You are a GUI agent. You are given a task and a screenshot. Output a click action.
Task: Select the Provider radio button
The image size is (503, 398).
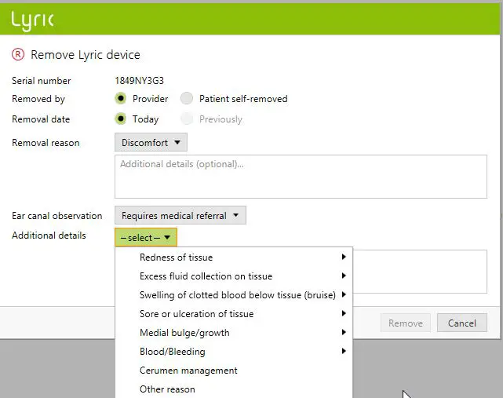point(121,98)
